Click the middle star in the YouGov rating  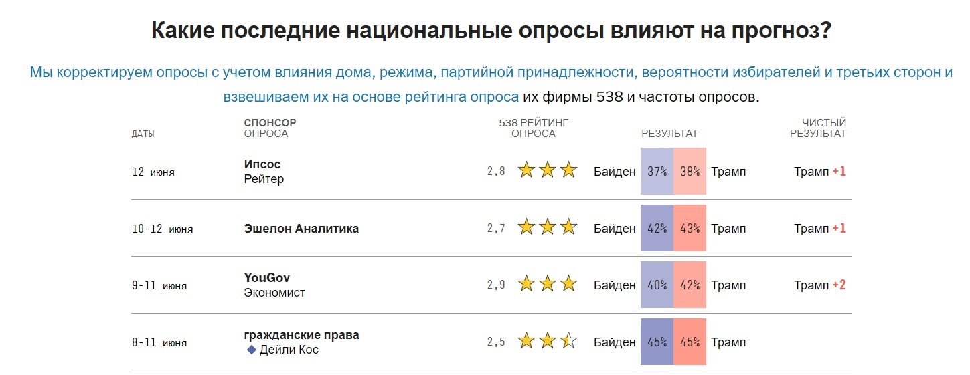[x=548, y=284]
